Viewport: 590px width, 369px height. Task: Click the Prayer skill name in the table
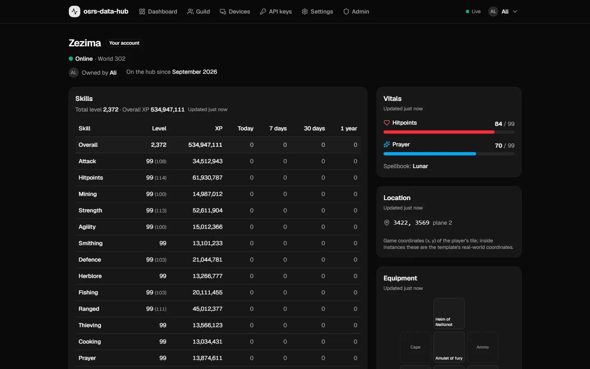[x=87, y=358]
